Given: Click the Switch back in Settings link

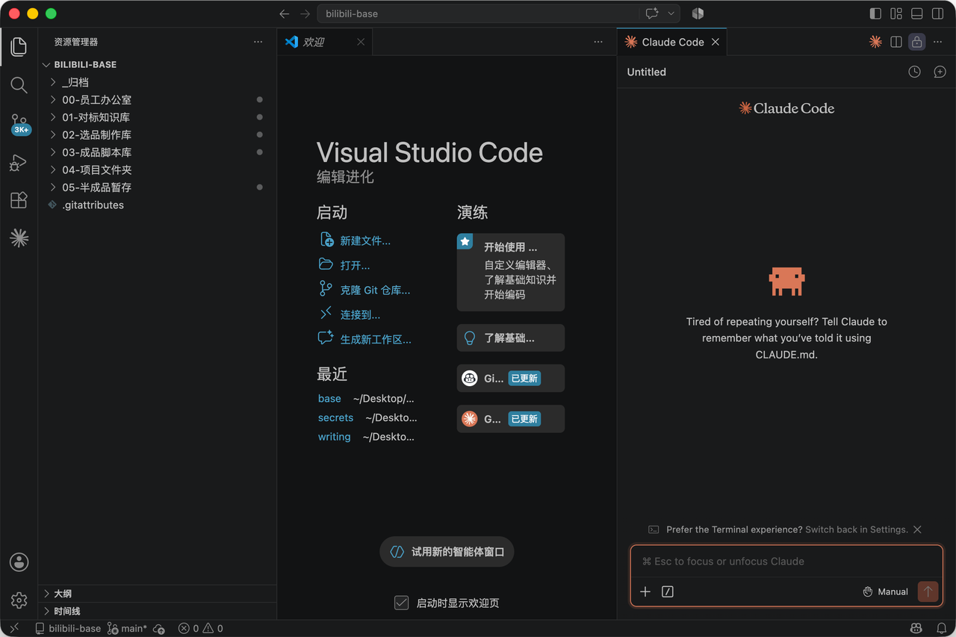Looking at the screenshot, I should click(857, 529).
